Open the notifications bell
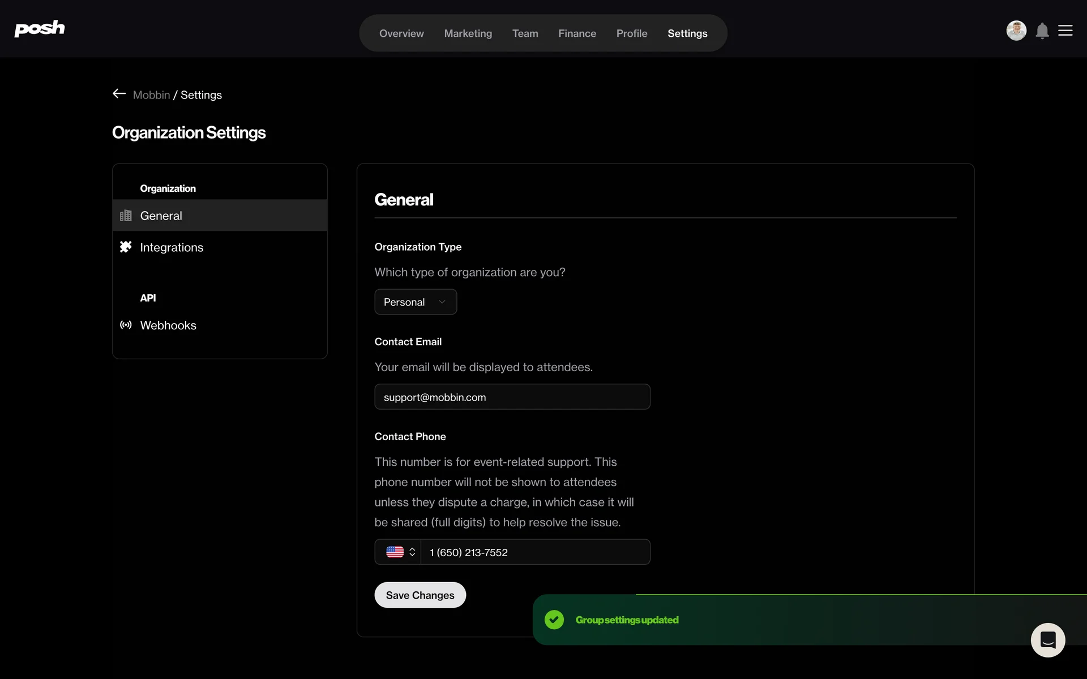Viewport: 1087px width, 679px height. (x=1042, y=31)
